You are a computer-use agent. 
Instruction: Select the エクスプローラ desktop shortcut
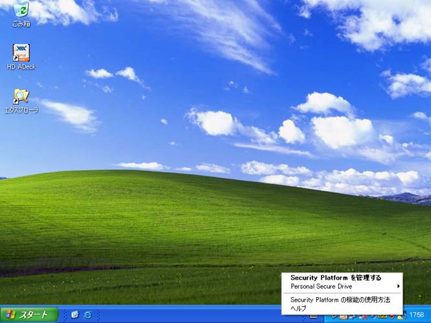click(x=21, y=101)
